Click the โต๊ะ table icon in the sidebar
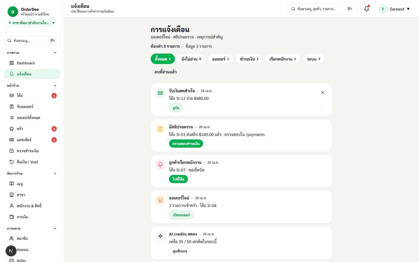Image resolution: width=419 pixels, height=262 pixels. [12, 95]
